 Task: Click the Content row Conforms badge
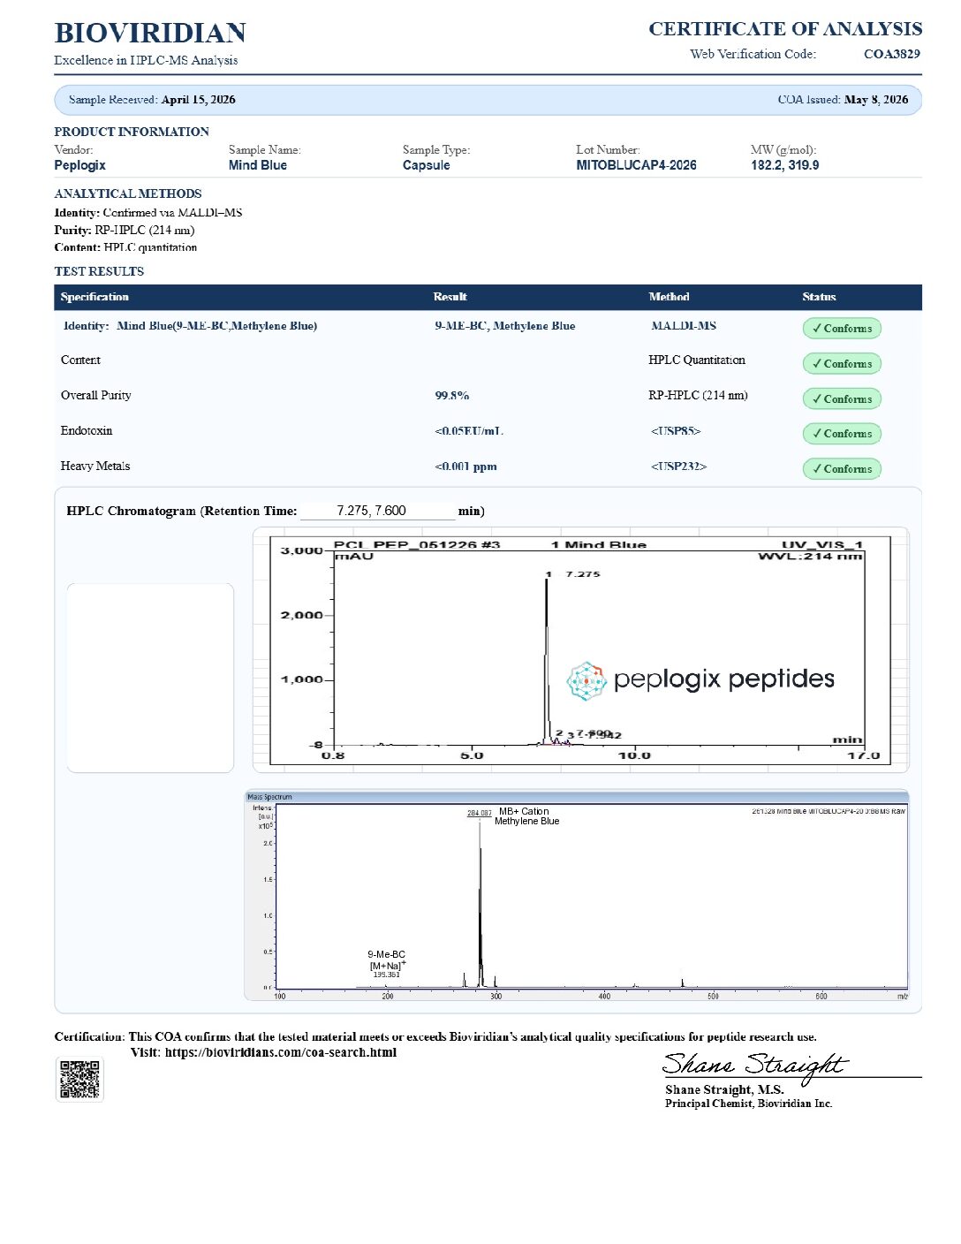842,364
